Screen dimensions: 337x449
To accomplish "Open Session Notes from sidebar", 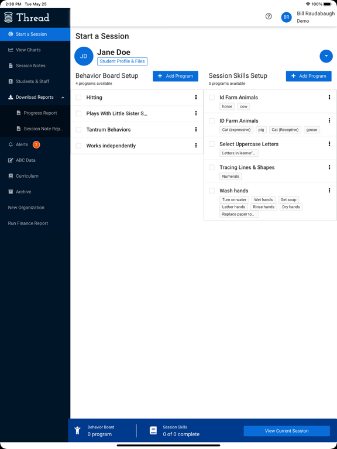I will click(35, 65).
